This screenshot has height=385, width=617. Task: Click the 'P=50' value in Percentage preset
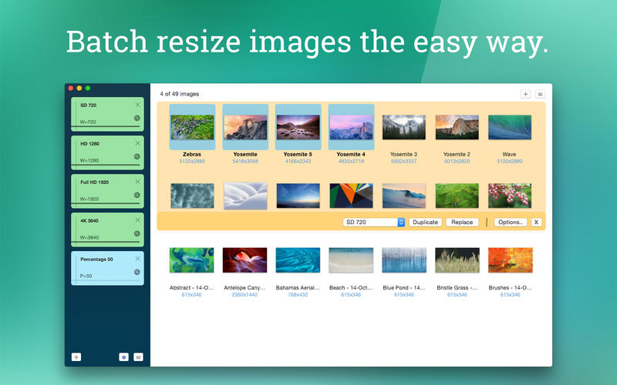point(86,276)
